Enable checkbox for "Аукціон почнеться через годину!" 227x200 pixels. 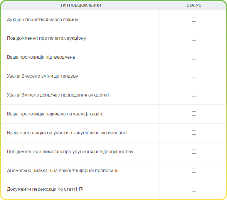194,19
